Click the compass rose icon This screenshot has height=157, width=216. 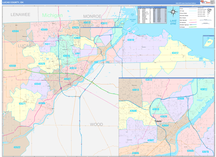point(173,12)
